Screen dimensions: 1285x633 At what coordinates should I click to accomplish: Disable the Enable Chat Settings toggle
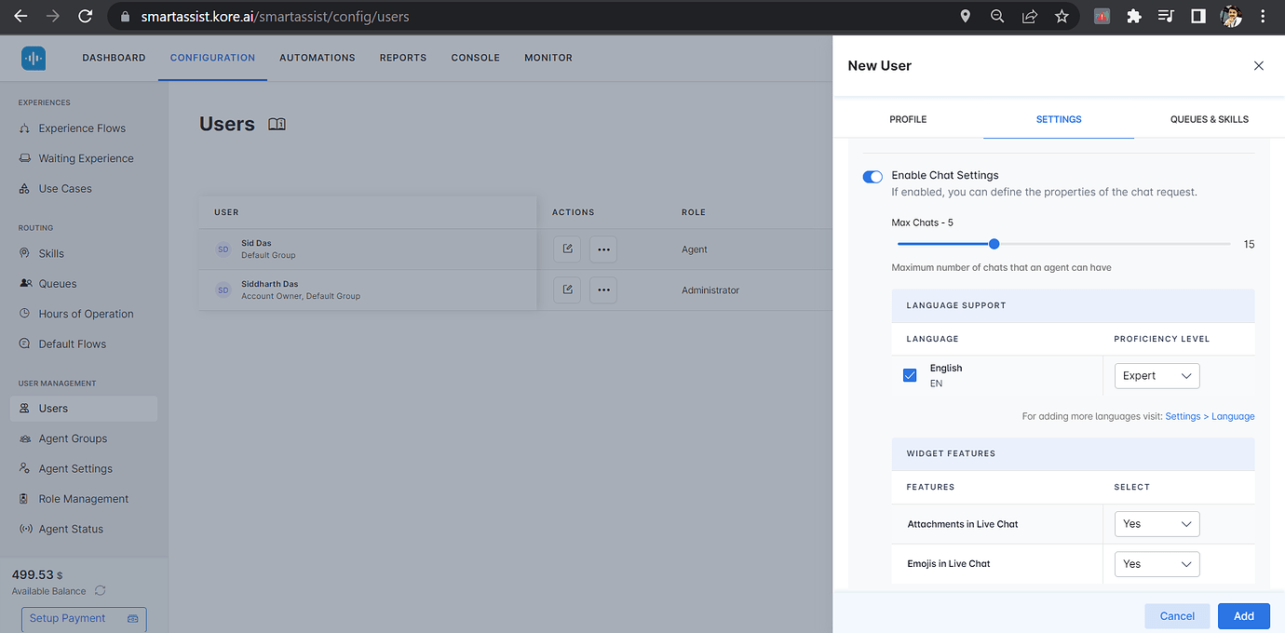[872, 176]
